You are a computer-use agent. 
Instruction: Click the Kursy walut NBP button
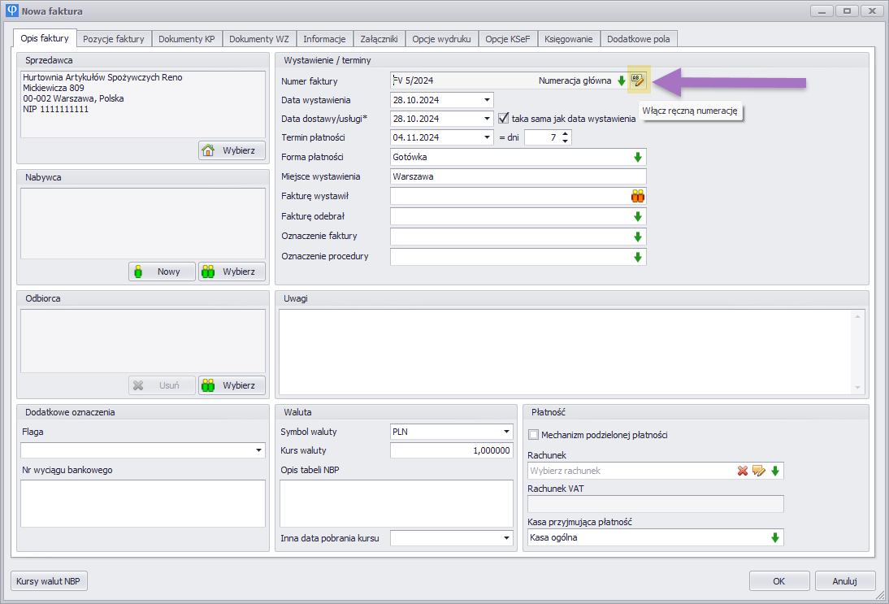pos(50,581)
